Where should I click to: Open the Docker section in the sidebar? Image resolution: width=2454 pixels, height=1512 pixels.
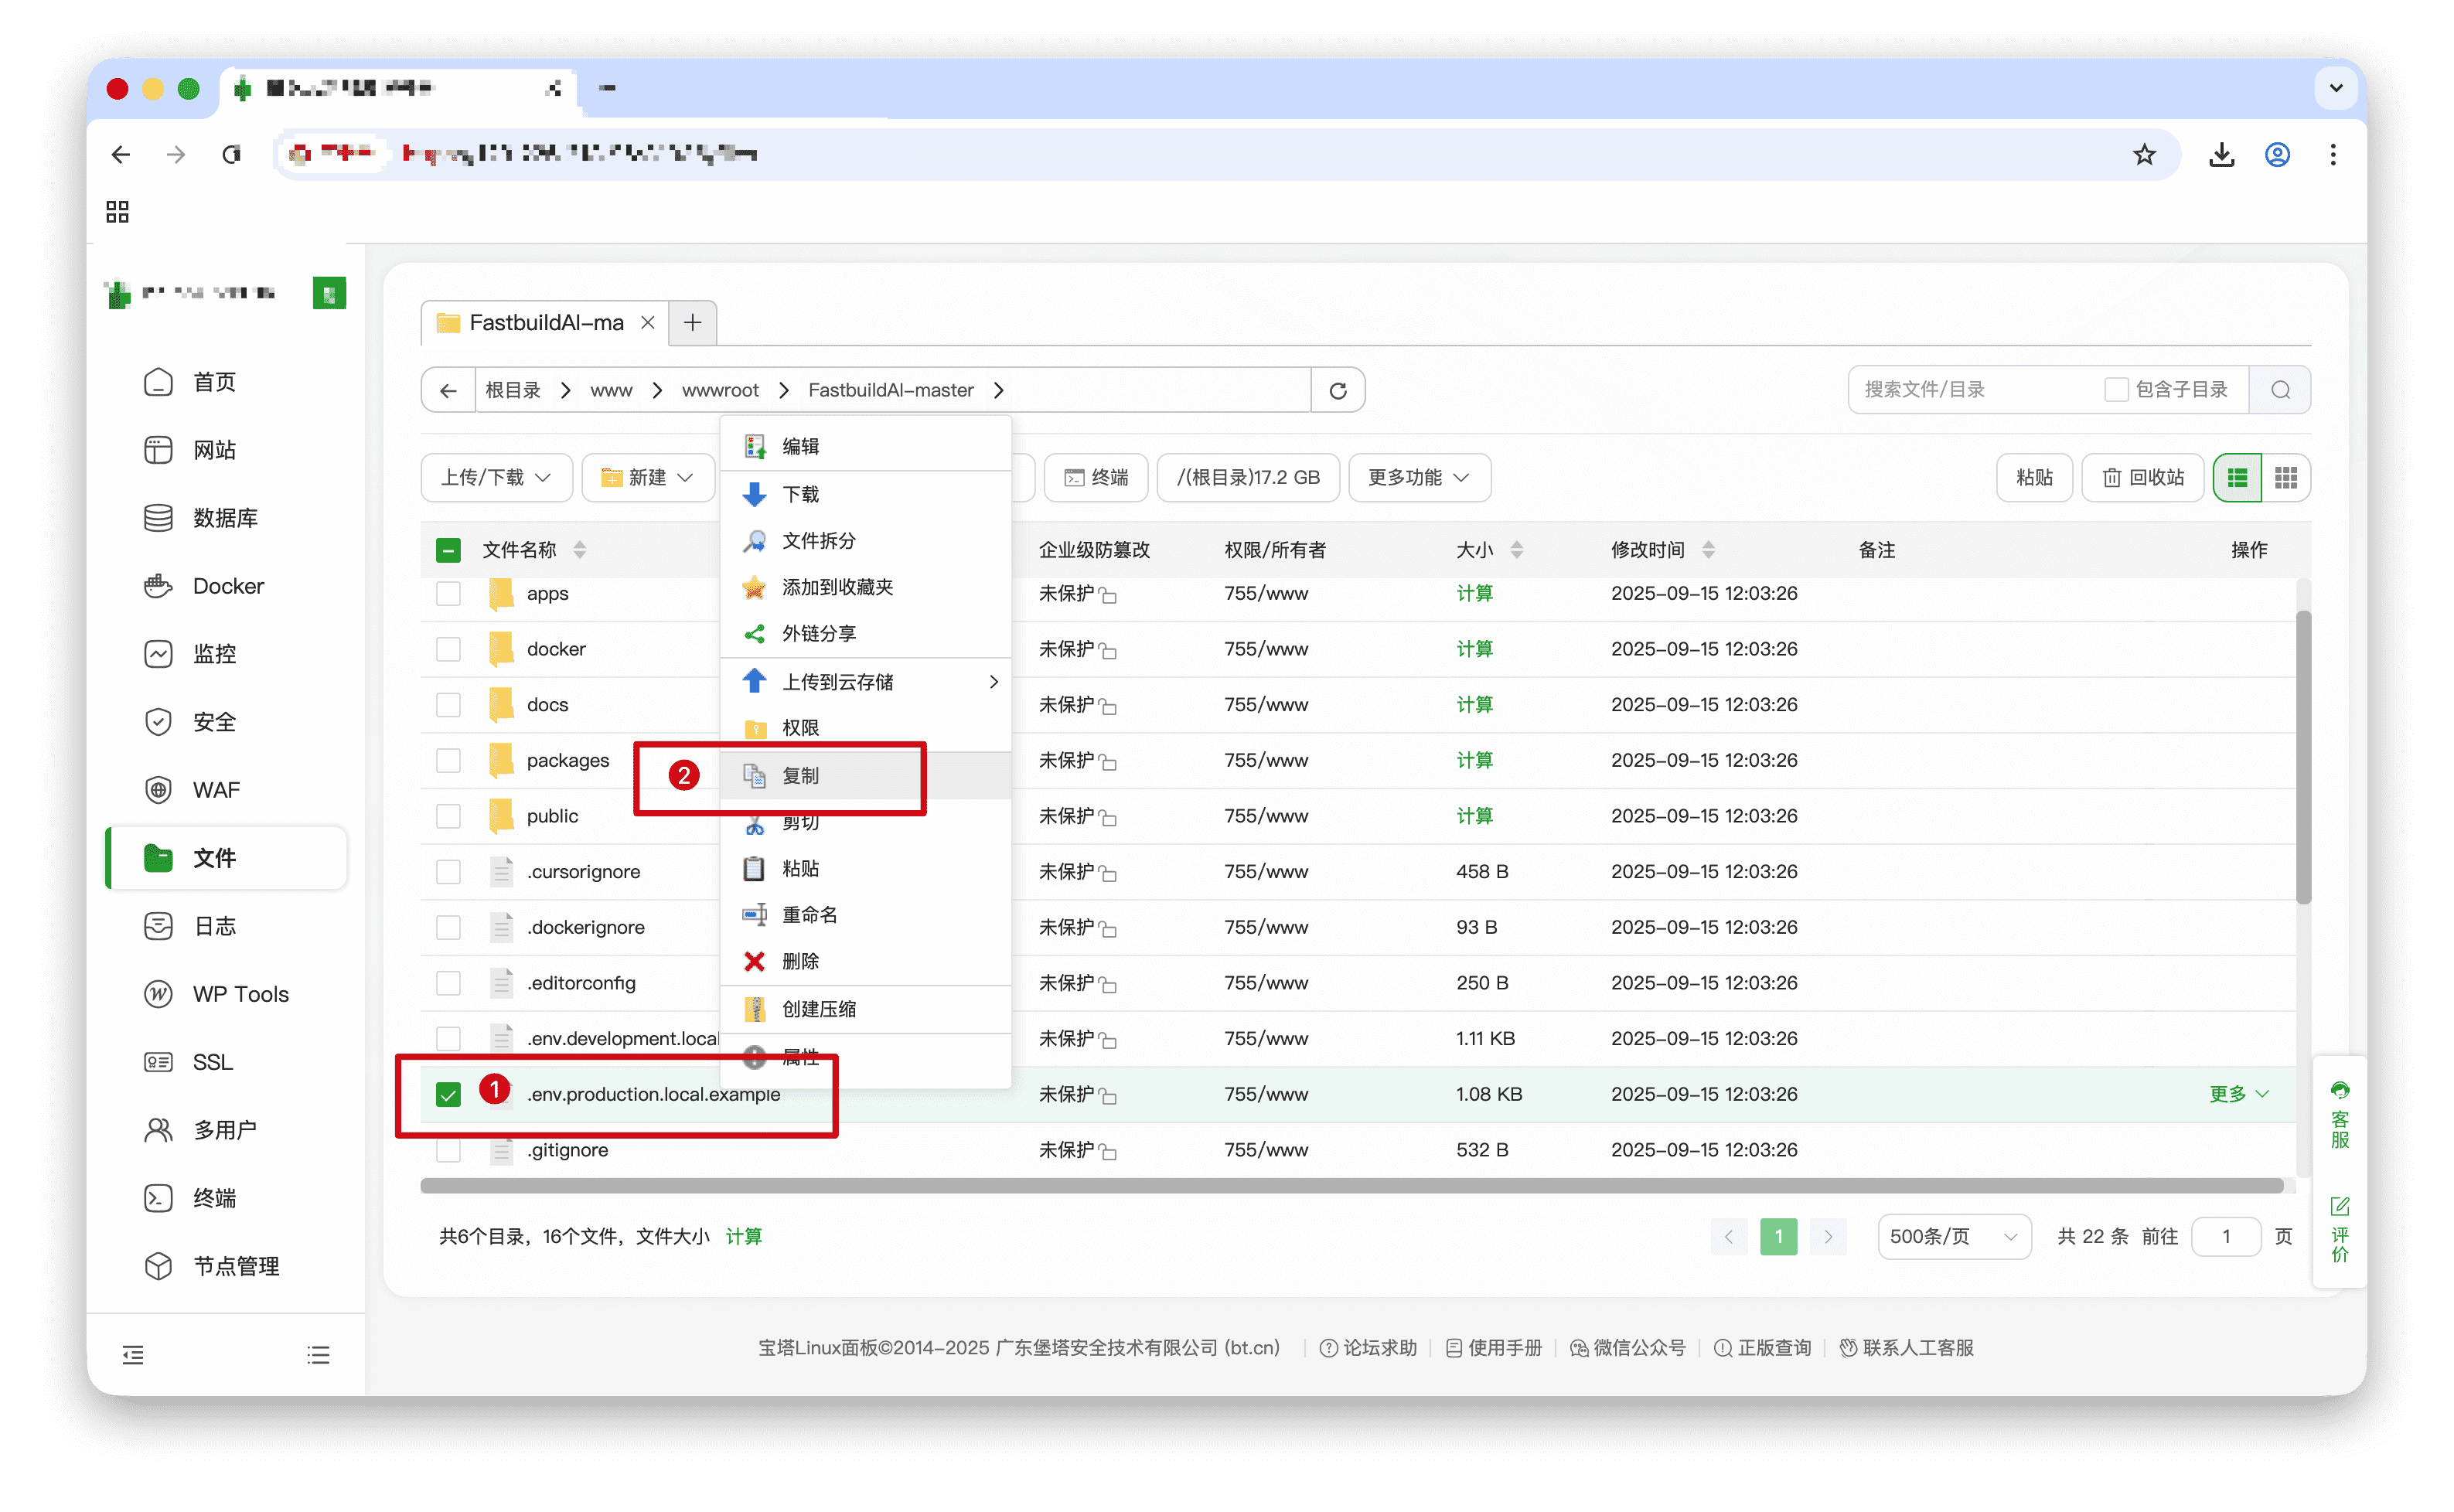tap(227, 586)
